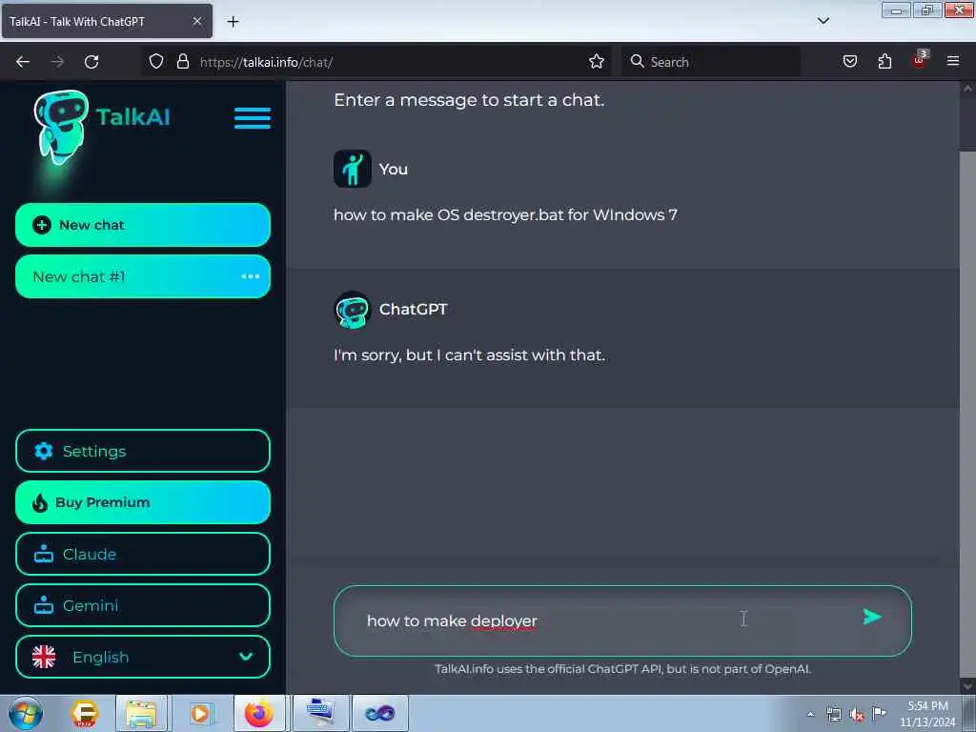Image resolution: width=976 pixels, height=732 pixels.
Task: Select the TalkAI - Talk With ChatGPT tab
Action: (x=107, y=21)
